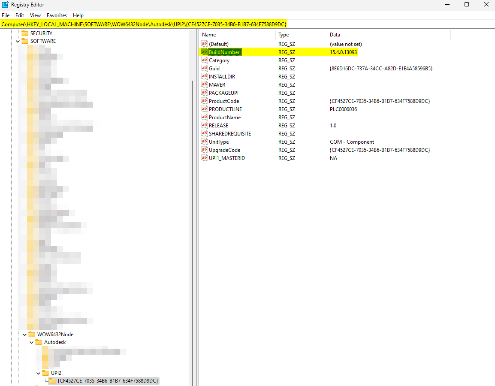495x386 pixels.
Task: Open the Edit menu
Action: (x=19, y=15)
